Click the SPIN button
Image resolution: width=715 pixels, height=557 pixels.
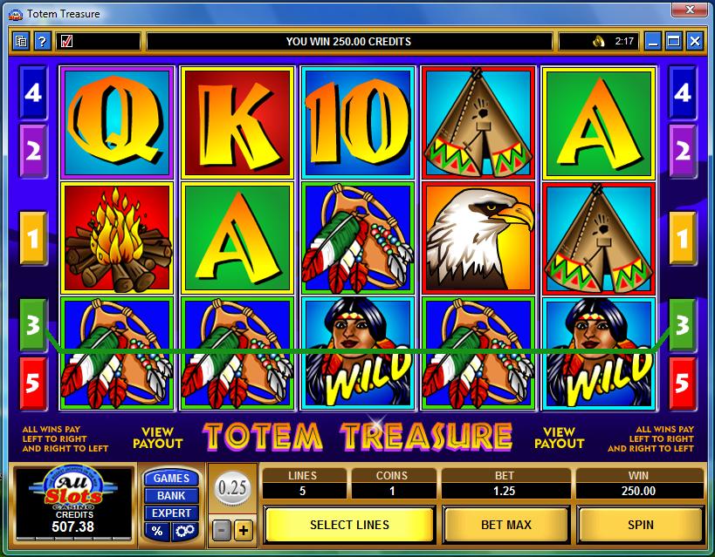[x=640, y=525]
